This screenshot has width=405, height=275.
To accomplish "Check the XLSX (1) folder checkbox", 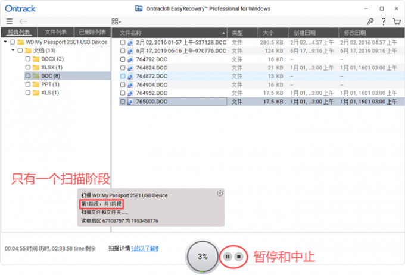I will pos(28,68).
